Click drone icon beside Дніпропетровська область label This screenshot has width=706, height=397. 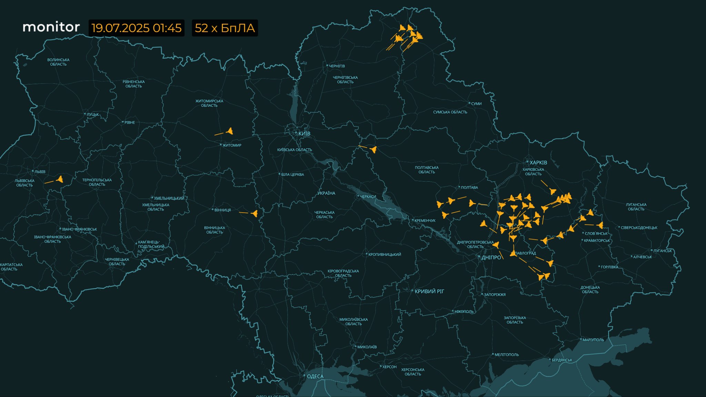(496, 245)
